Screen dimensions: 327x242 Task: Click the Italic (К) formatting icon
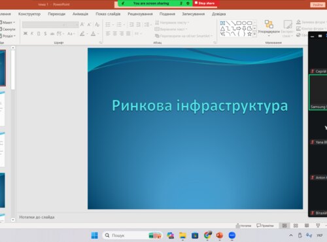(32, 33)
